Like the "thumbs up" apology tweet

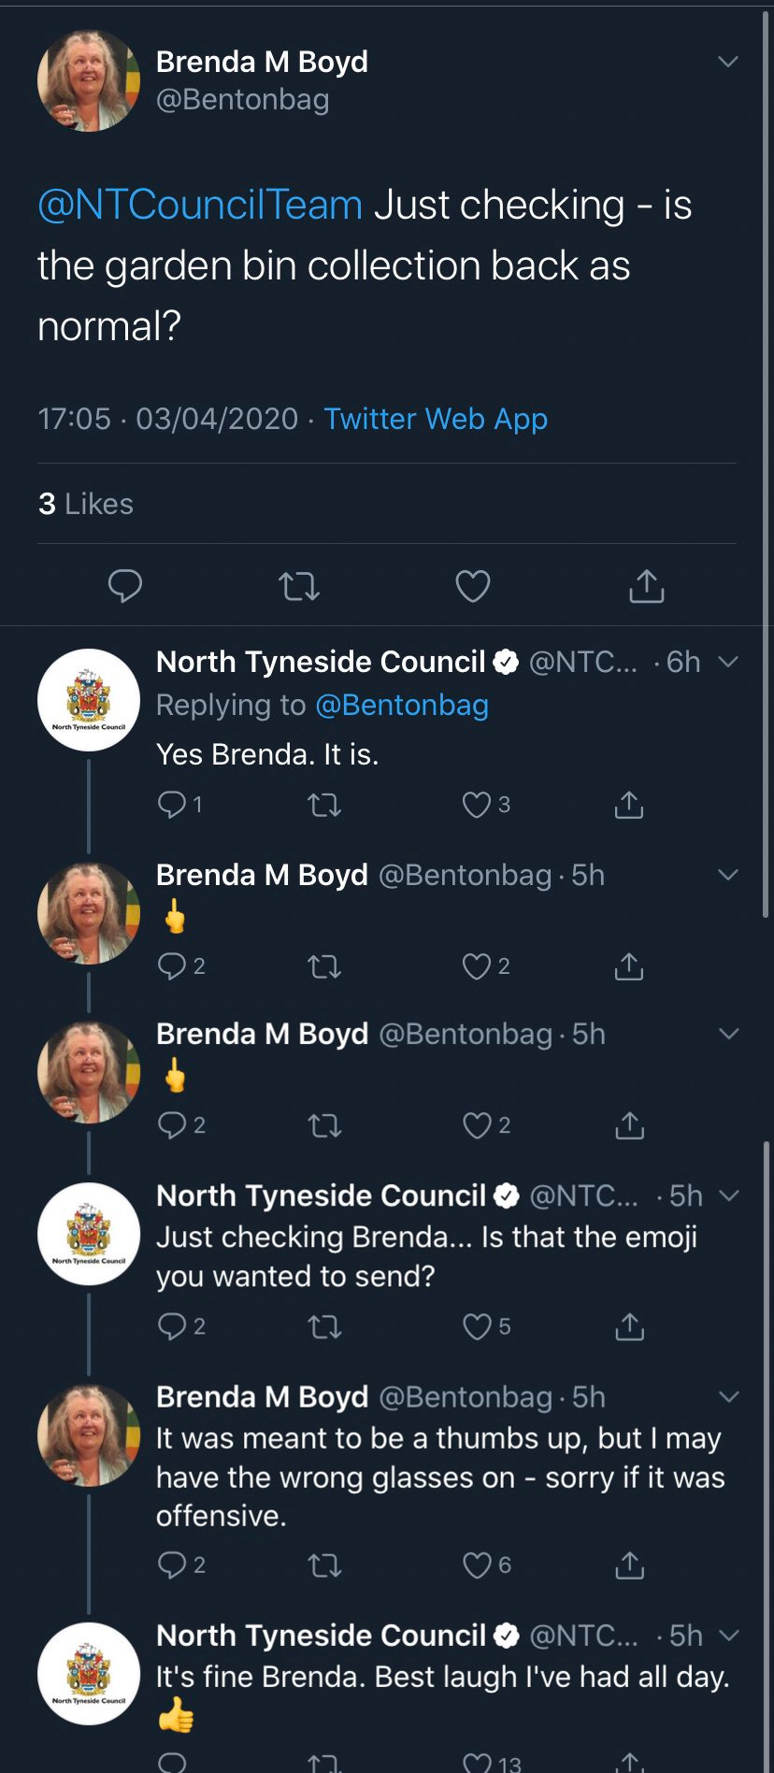pos(477,1565)
